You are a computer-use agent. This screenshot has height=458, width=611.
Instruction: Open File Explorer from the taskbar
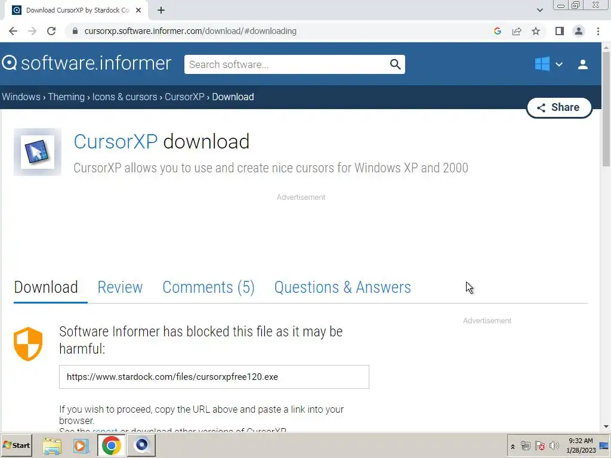(x=52, y=445)
